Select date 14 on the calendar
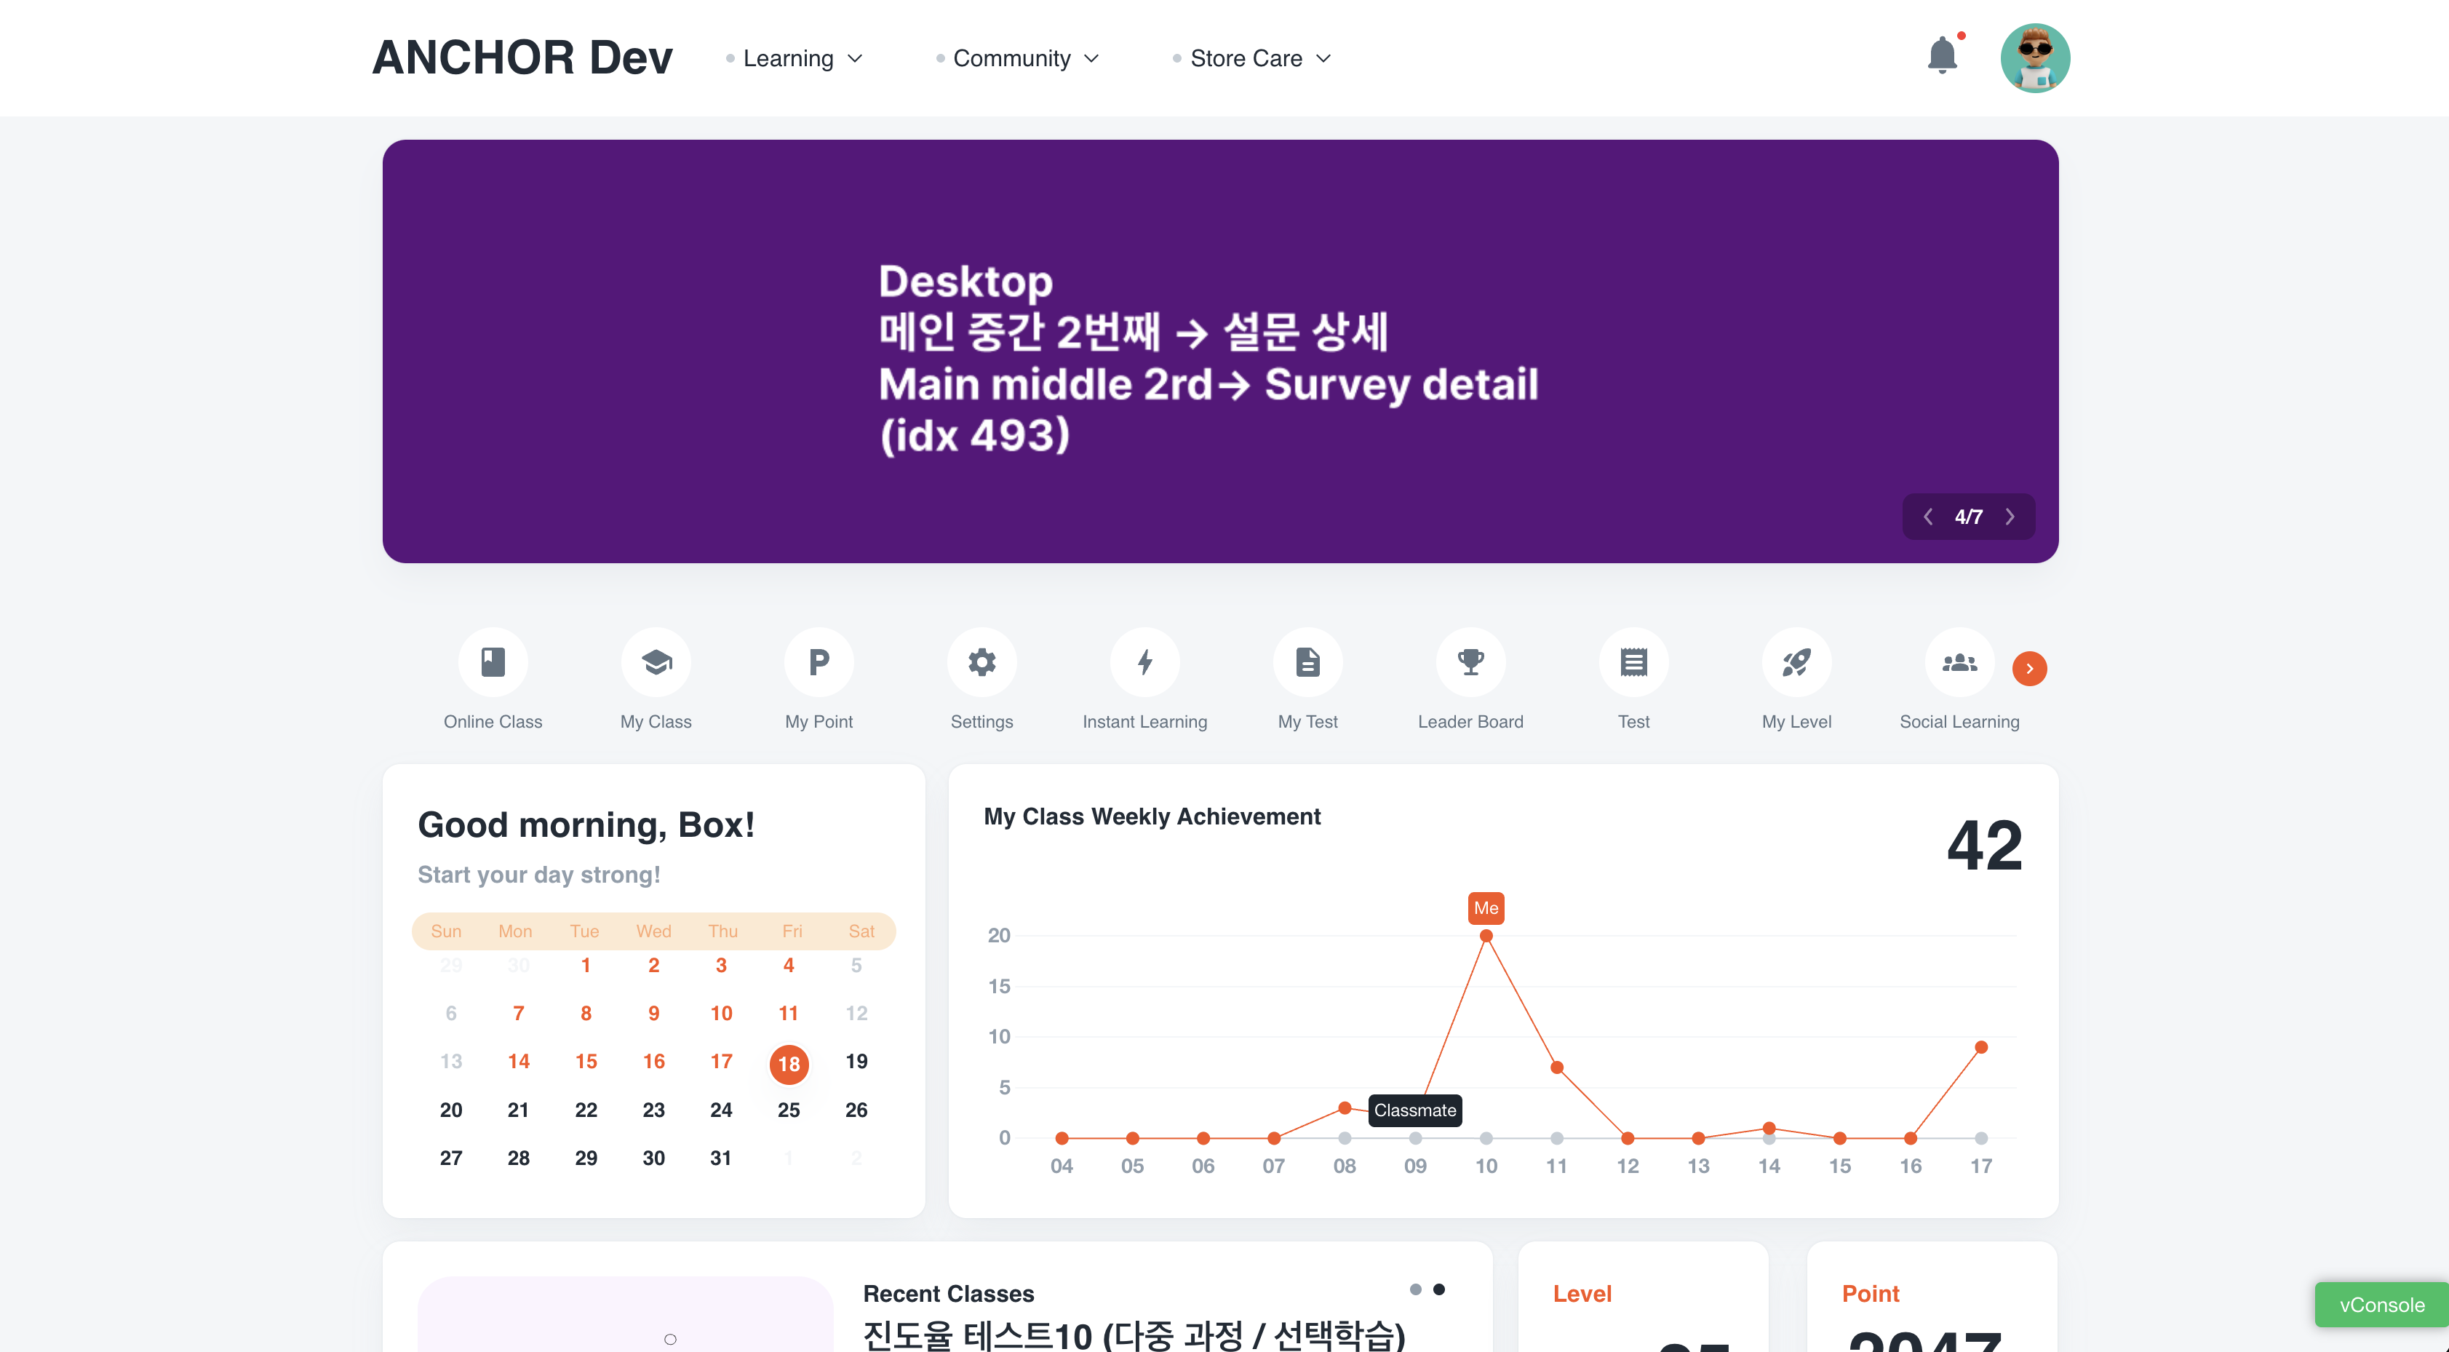The image size is (2449, 1352). coord(518,1061)
